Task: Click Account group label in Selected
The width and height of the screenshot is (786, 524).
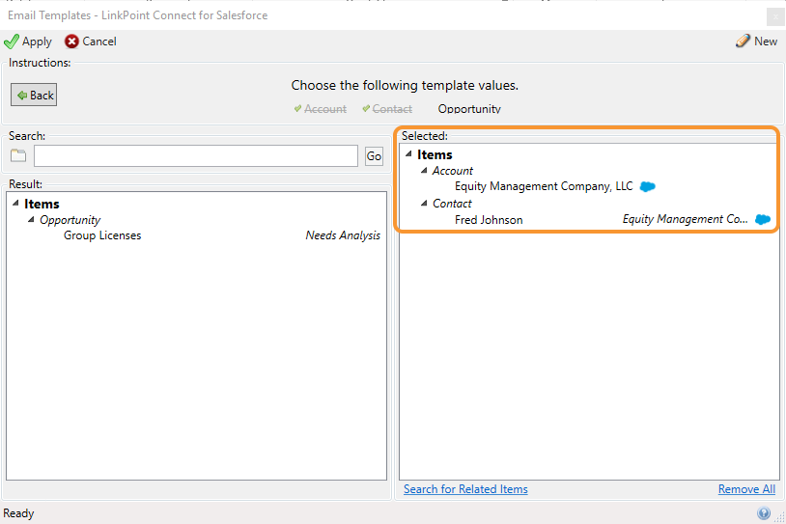Action: [453, 171]
